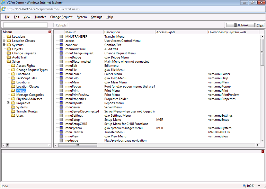Collapse the Setup tree node
Screen dimensions: 266x189
coord(4,62)
